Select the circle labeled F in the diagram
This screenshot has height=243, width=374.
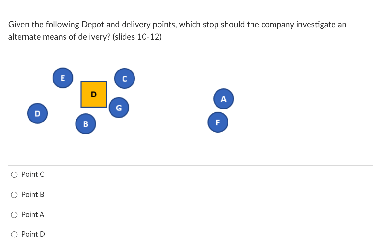pyautogui.click(x=218, y=122)
